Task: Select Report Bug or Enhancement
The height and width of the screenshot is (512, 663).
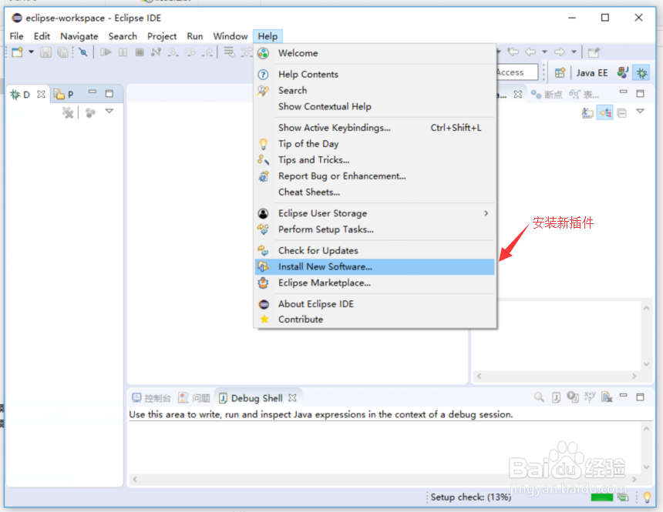Action: click(375, 176)
